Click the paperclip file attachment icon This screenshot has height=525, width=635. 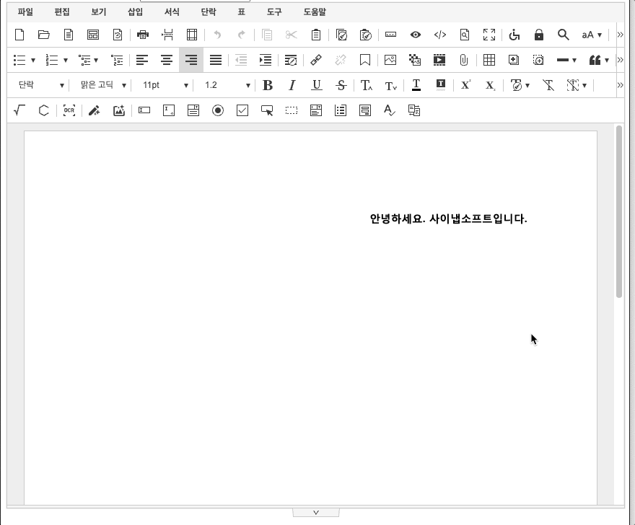(464, 60)
